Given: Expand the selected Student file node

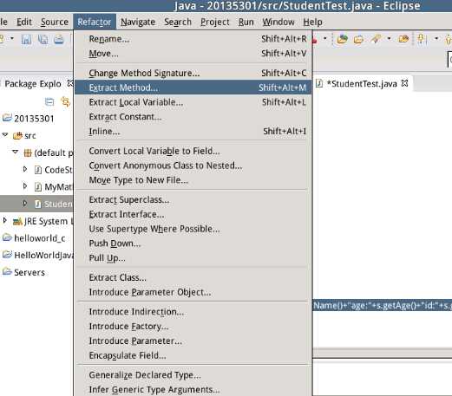Looking at the screenshot, I should coord(25,204).
